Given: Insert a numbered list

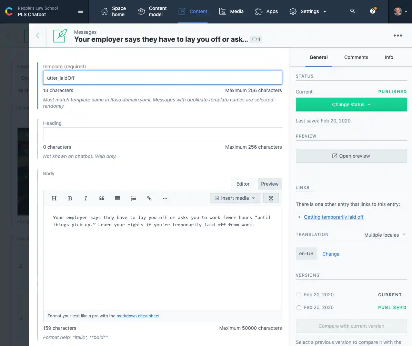Looking at the screenshot, I should 133,198.
